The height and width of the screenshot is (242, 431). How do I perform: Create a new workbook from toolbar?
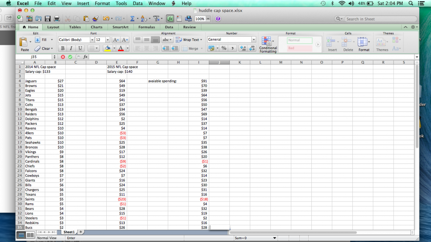20,19
